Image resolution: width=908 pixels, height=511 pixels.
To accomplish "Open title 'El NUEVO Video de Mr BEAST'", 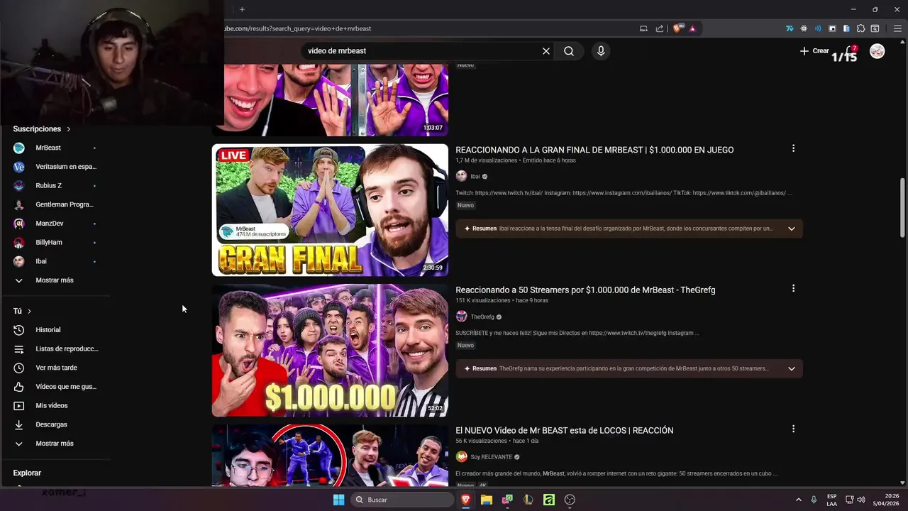I will coord(565,430).
